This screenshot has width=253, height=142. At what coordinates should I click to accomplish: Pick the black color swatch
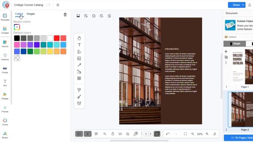(17, 38)
